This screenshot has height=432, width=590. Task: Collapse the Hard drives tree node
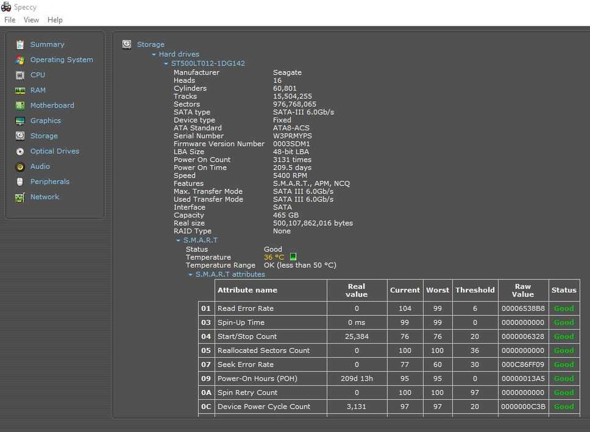154,54
